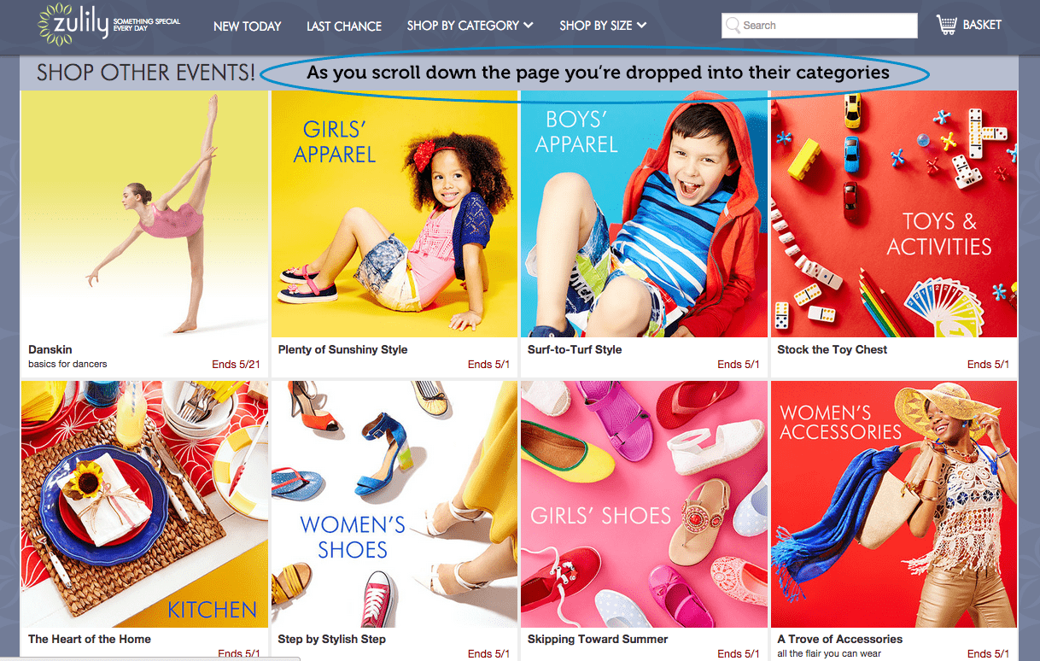The height and width of the screenshot is (661, 1040).
Task: Open Step by Stylish Step event
Action: 332,639
